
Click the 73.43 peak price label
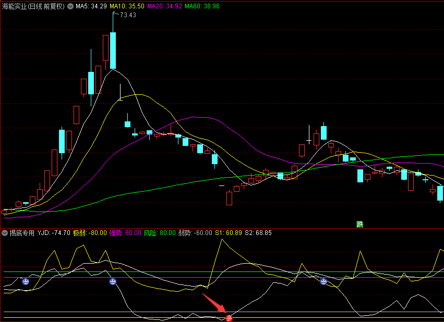(x=128, y=15)
